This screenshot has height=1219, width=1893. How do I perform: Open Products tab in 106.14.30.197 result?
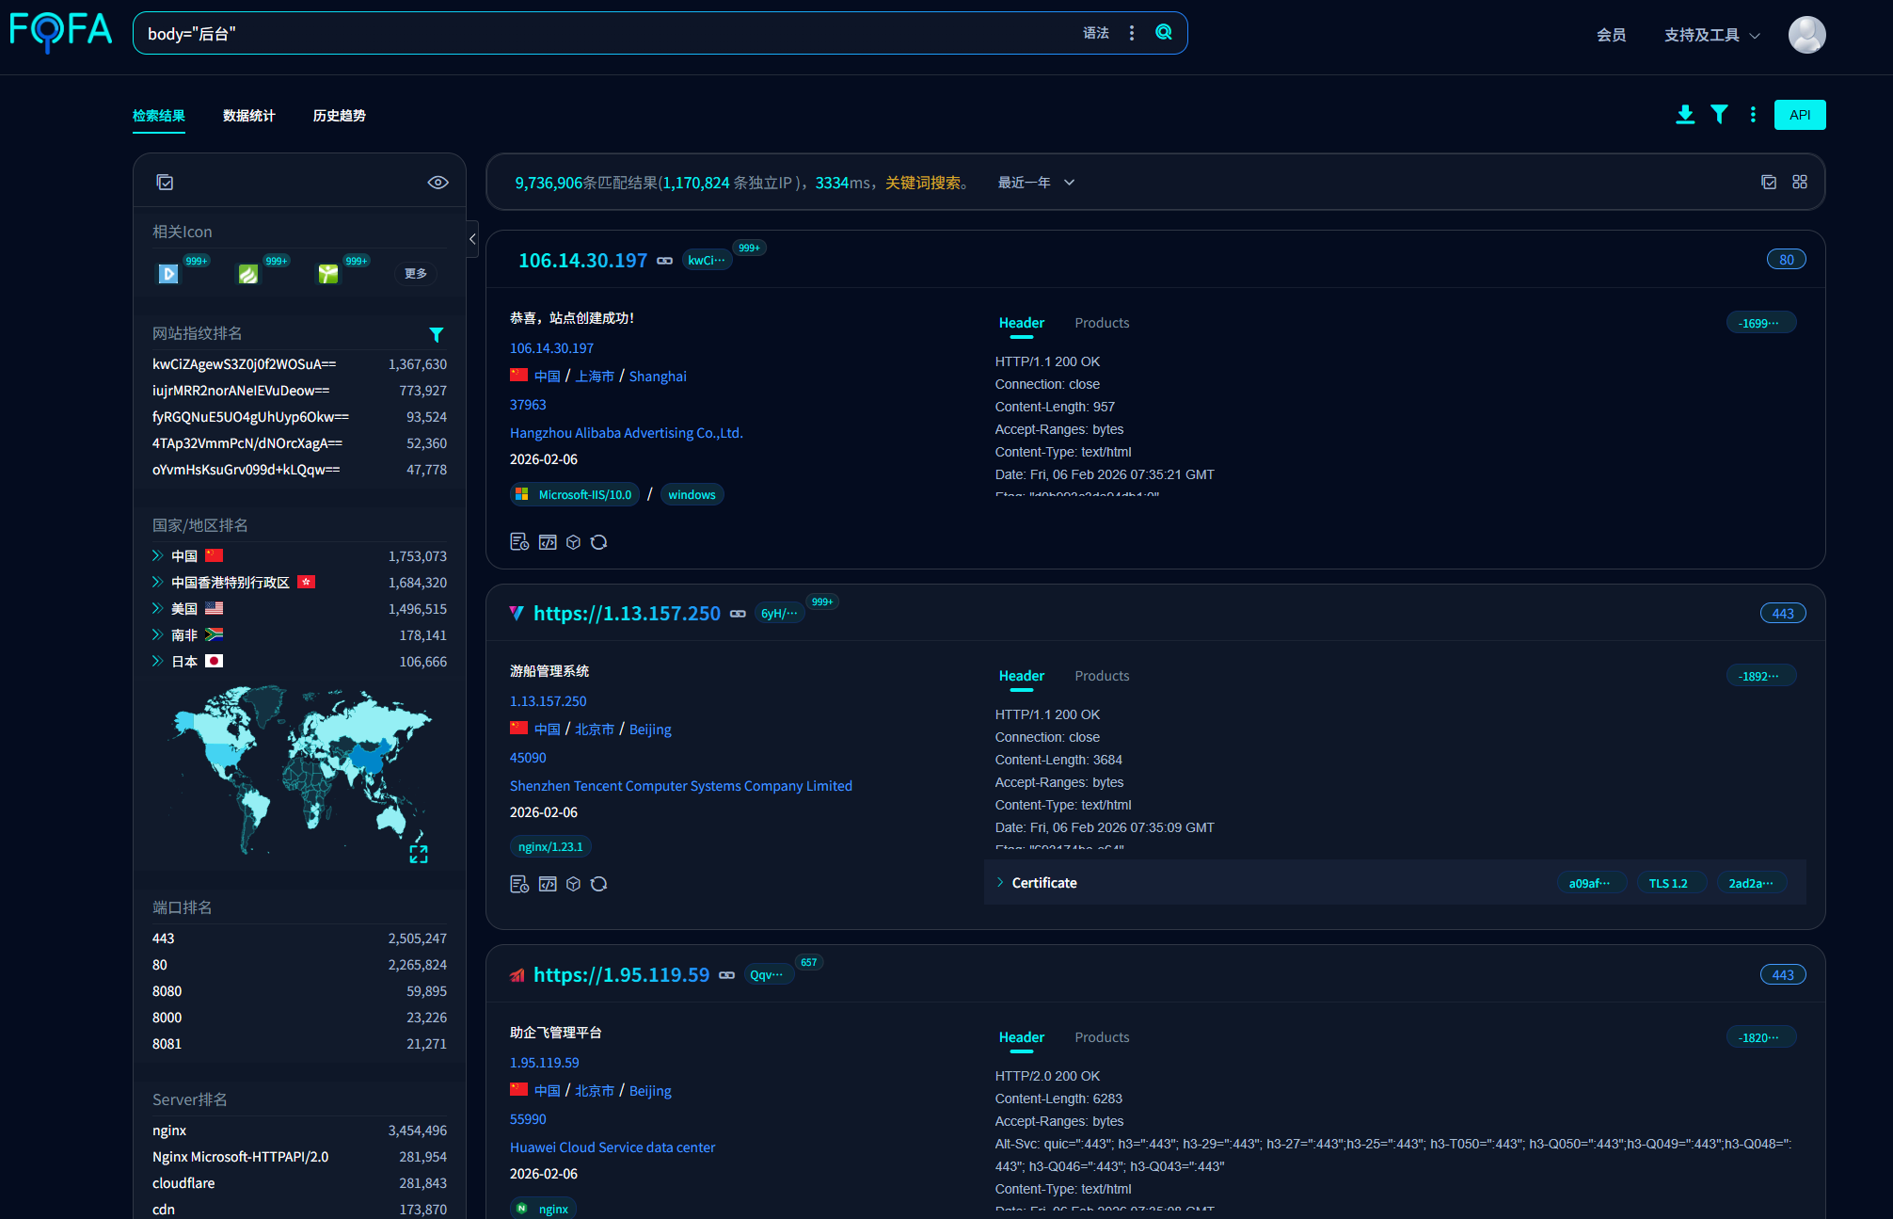coord(1102,323)
